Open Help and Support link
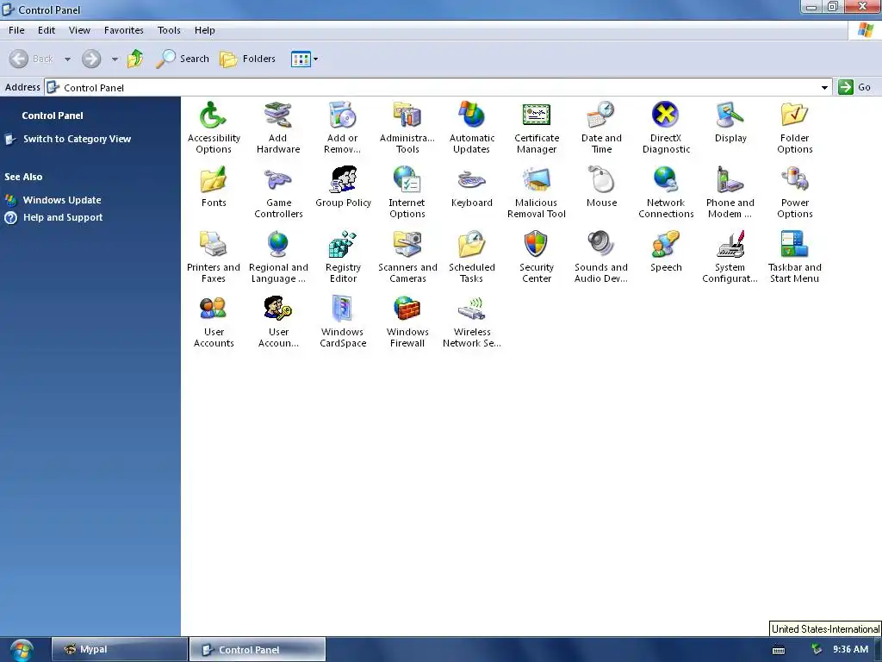Screen dimensions: 882x662 (x=63, y=217)
